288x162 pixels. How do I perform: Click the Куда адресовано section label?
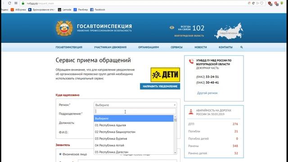tap(67, 95)
